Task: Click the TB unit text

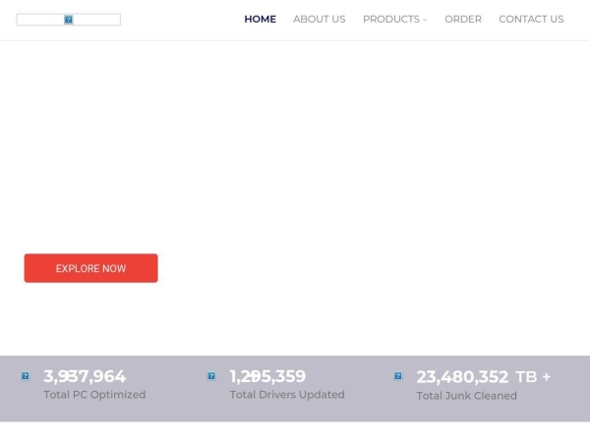Action: 526,377
